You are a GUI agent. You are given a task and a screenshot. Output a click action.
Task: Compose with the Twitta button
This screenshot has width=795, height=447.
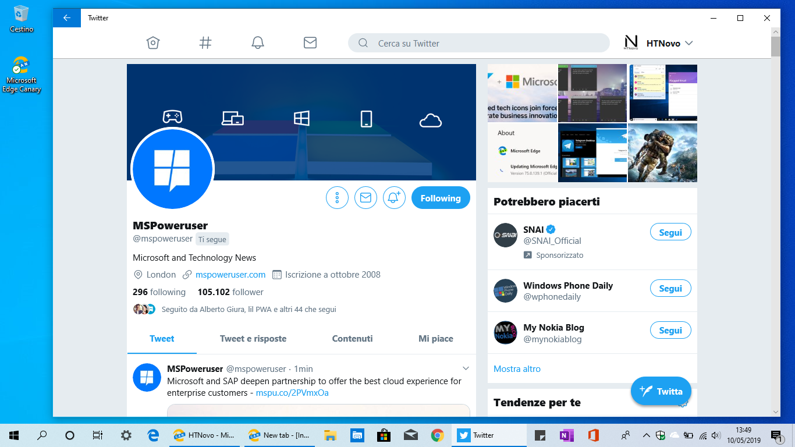[661, 391]
